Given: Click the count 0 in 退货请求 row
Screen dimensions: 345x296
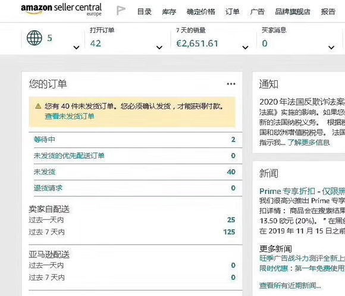Looking at the screenshot, I should point(233,188).
